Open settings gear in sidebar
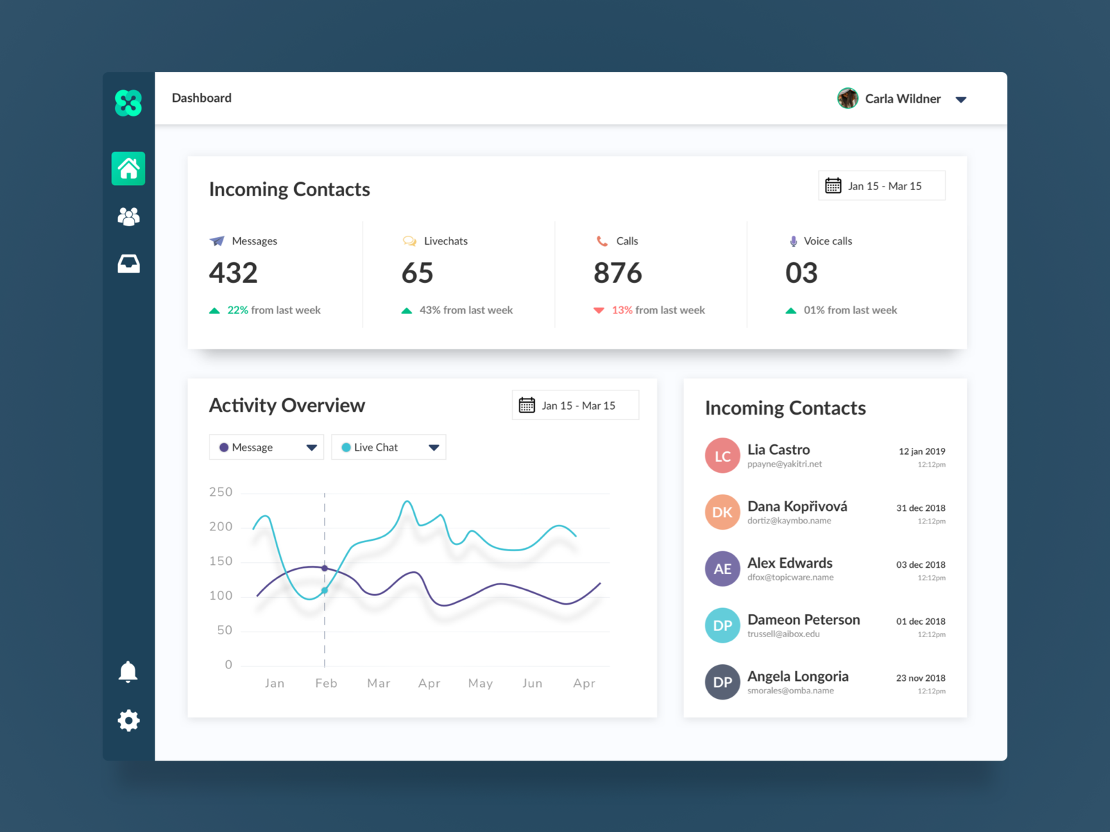Viewport: 1110px width, 832px height. [128, 721]
